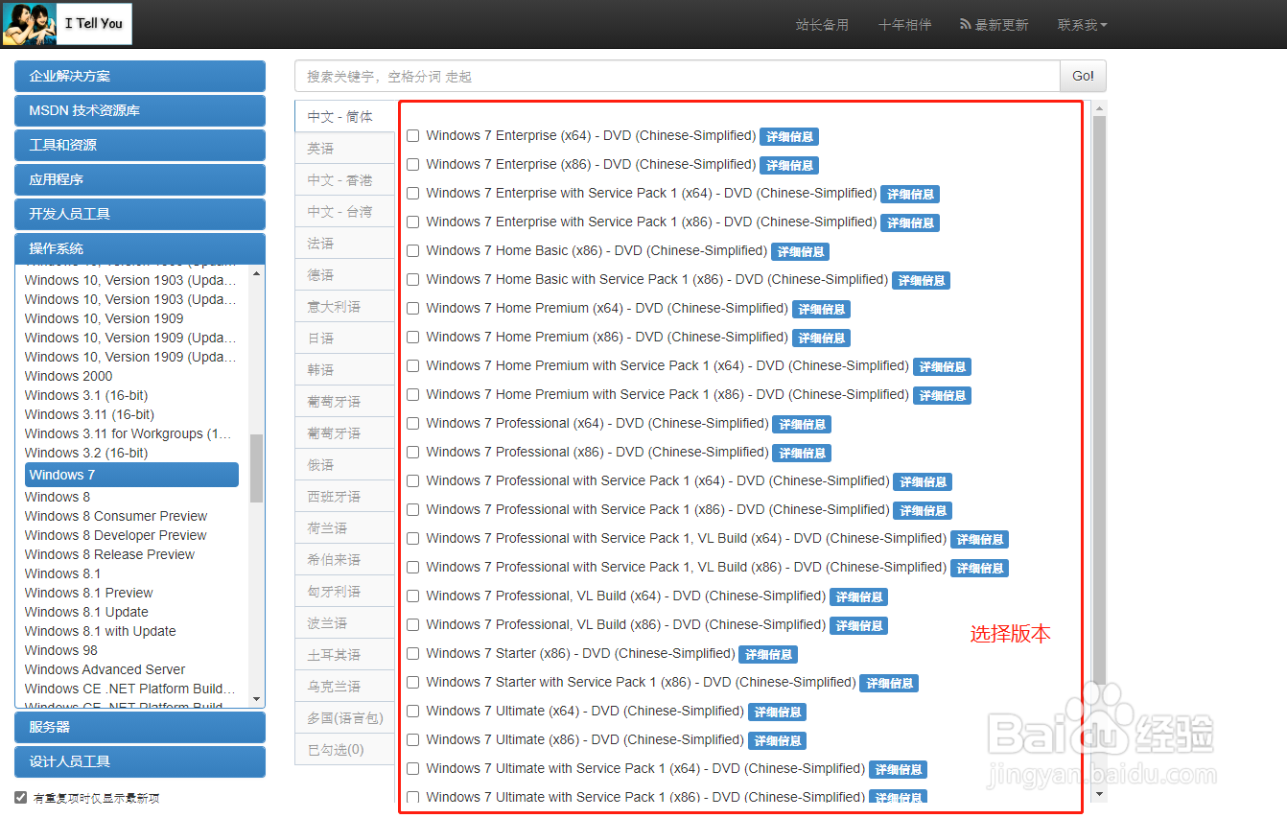Select Windows 2000 in the OS list
This screenshot has width=1287, height=818.
tap(68, 376)
